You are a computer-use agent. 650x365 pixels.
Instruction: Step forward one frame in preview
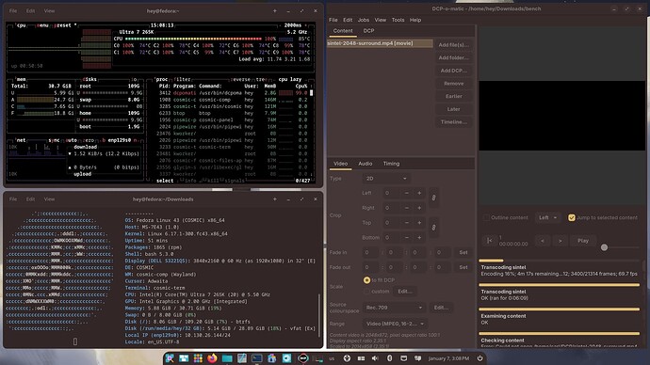[x=561, y=241]
